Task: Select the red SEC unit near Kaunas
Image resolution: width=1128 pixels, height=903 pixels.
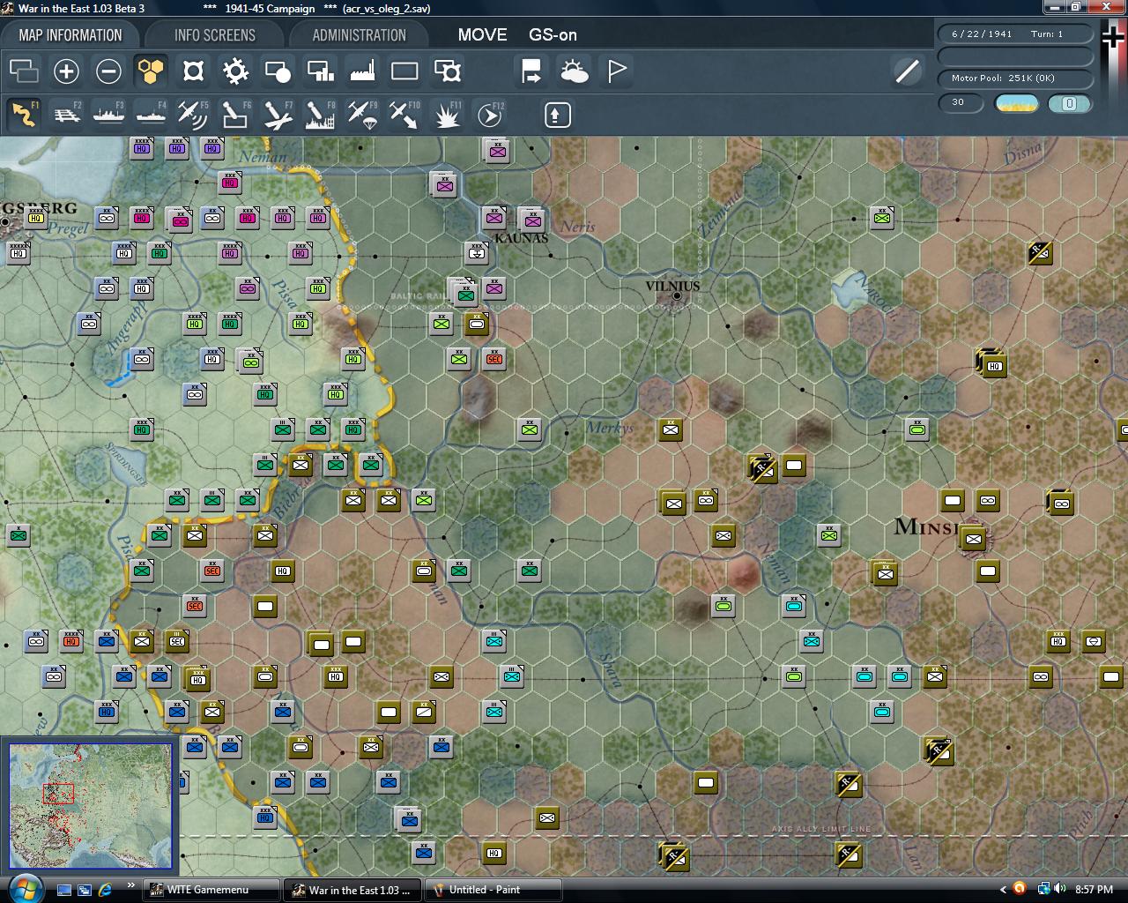Action: (493, 359)
